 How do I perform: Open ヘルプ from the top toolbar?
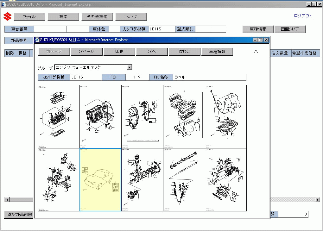[x=131, y=16]
